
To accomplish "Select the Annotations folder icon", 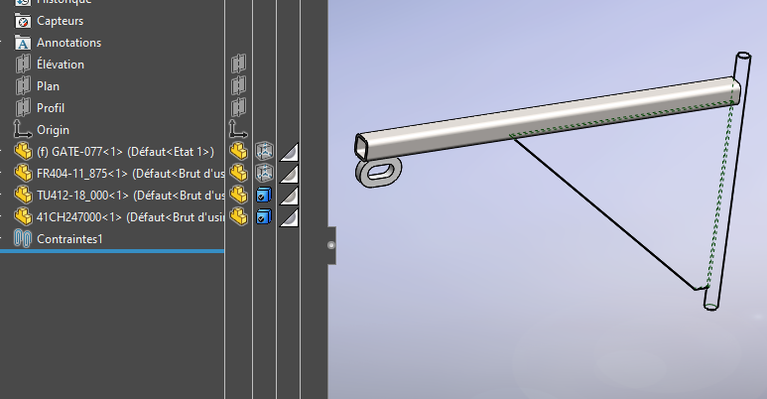I will [x=23, y=43].
